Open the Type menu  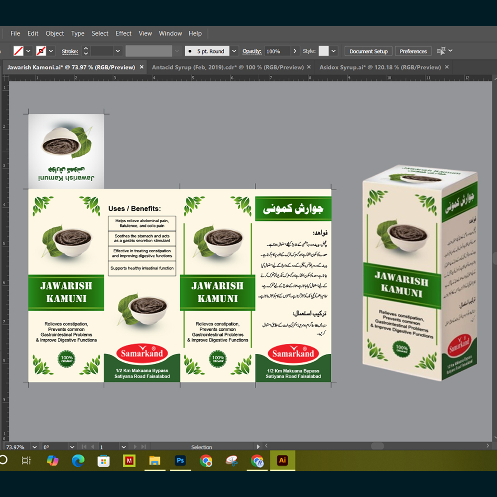point(78,33)
